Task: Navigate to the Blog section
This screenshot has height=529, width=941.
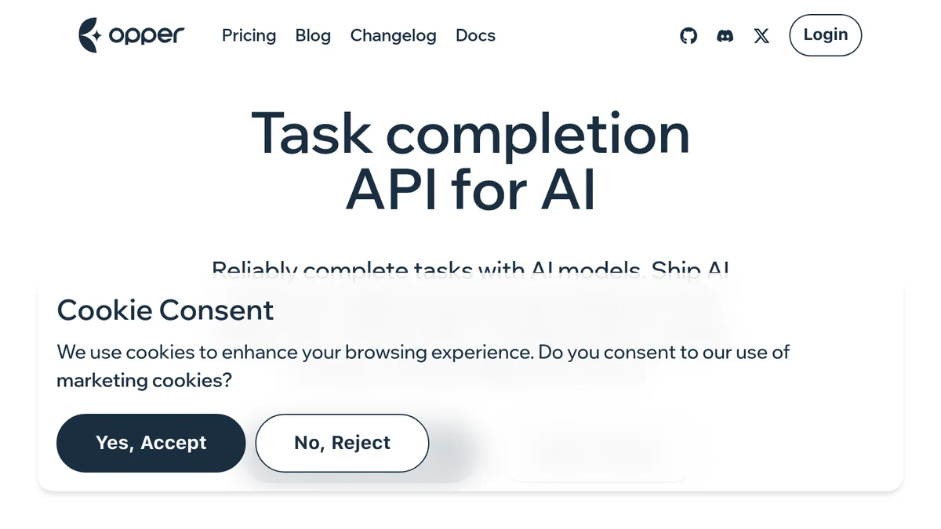Action: pyautogui.click(x=313, y=35)
